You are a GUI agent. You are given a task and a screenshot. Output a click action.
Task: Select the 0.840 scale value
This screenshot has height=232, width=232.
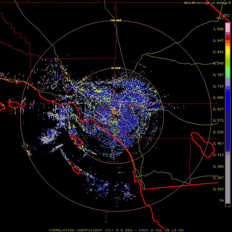[x=218, y=63]
